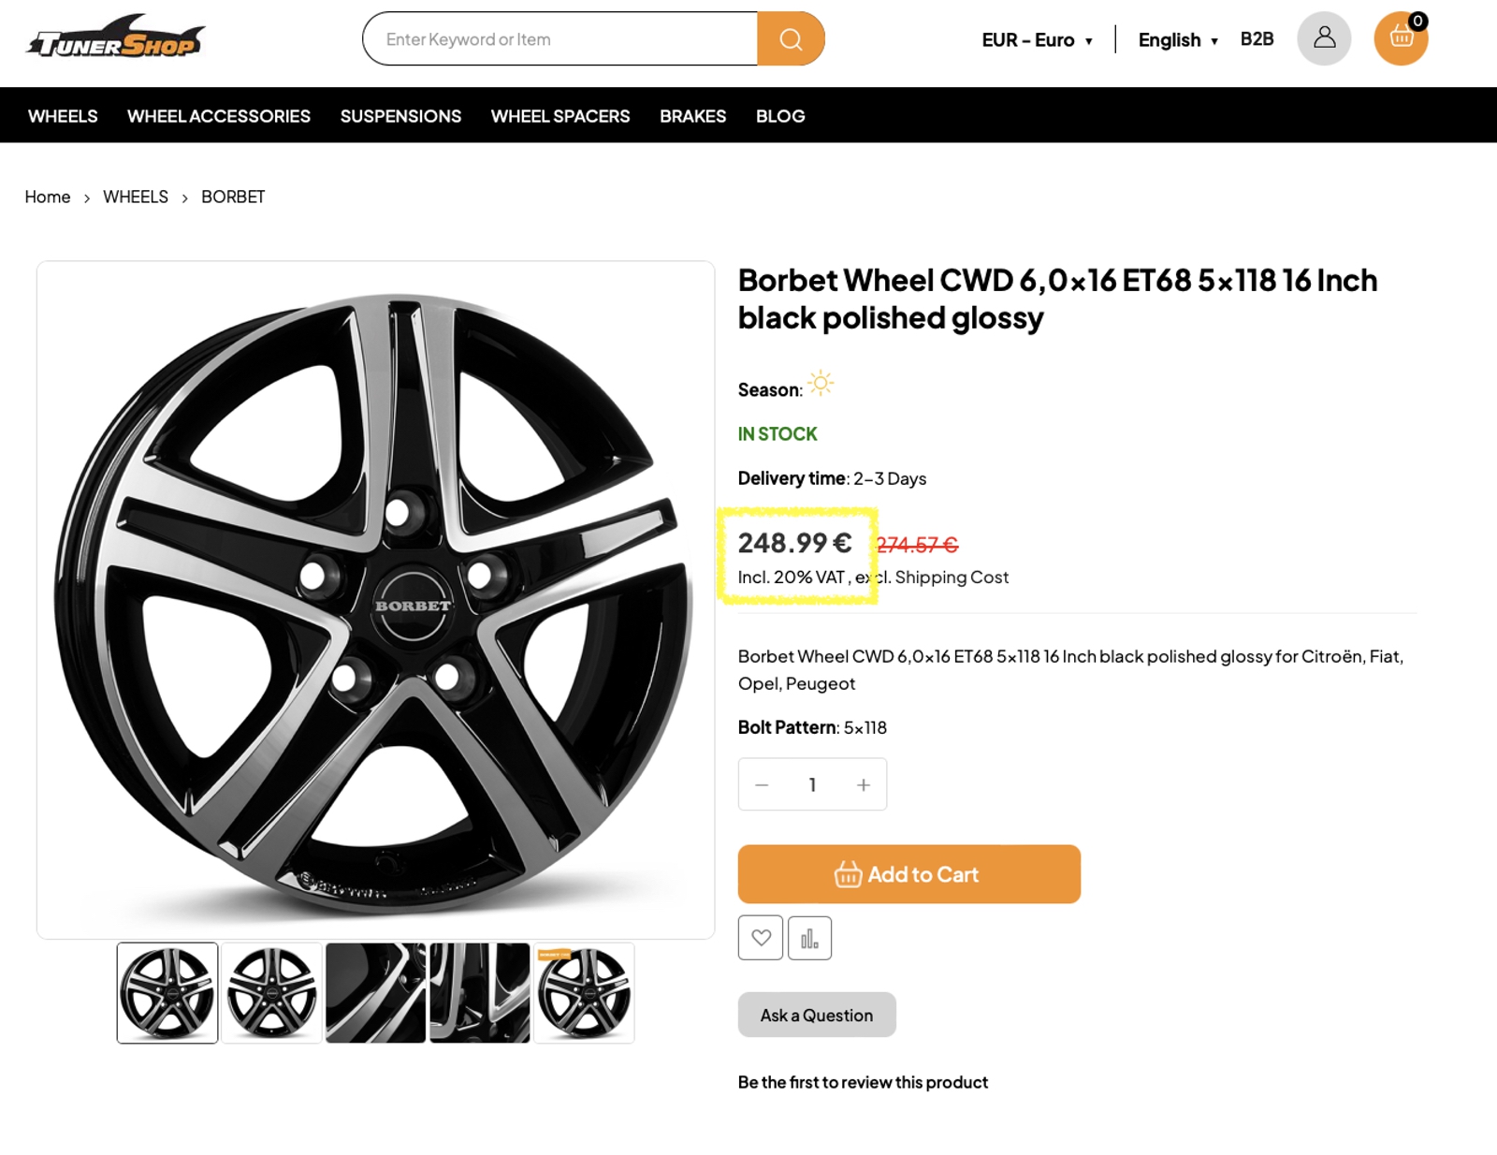Decrease quantity with the minus button
This screenshot has height=1155, width=1497.
762,785
